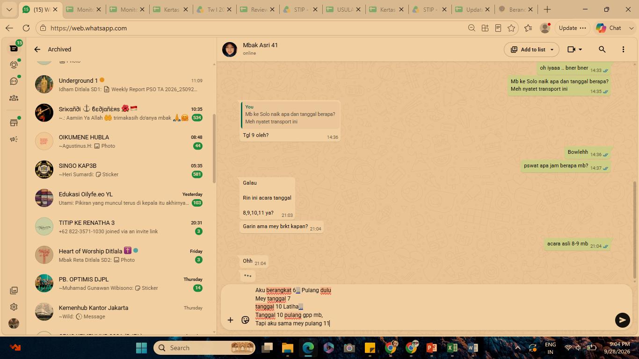Screen dimensions: 639x359
Task: Open Channels icon in left sidebar
Action: pyautogui.click(x=14, y=81)
